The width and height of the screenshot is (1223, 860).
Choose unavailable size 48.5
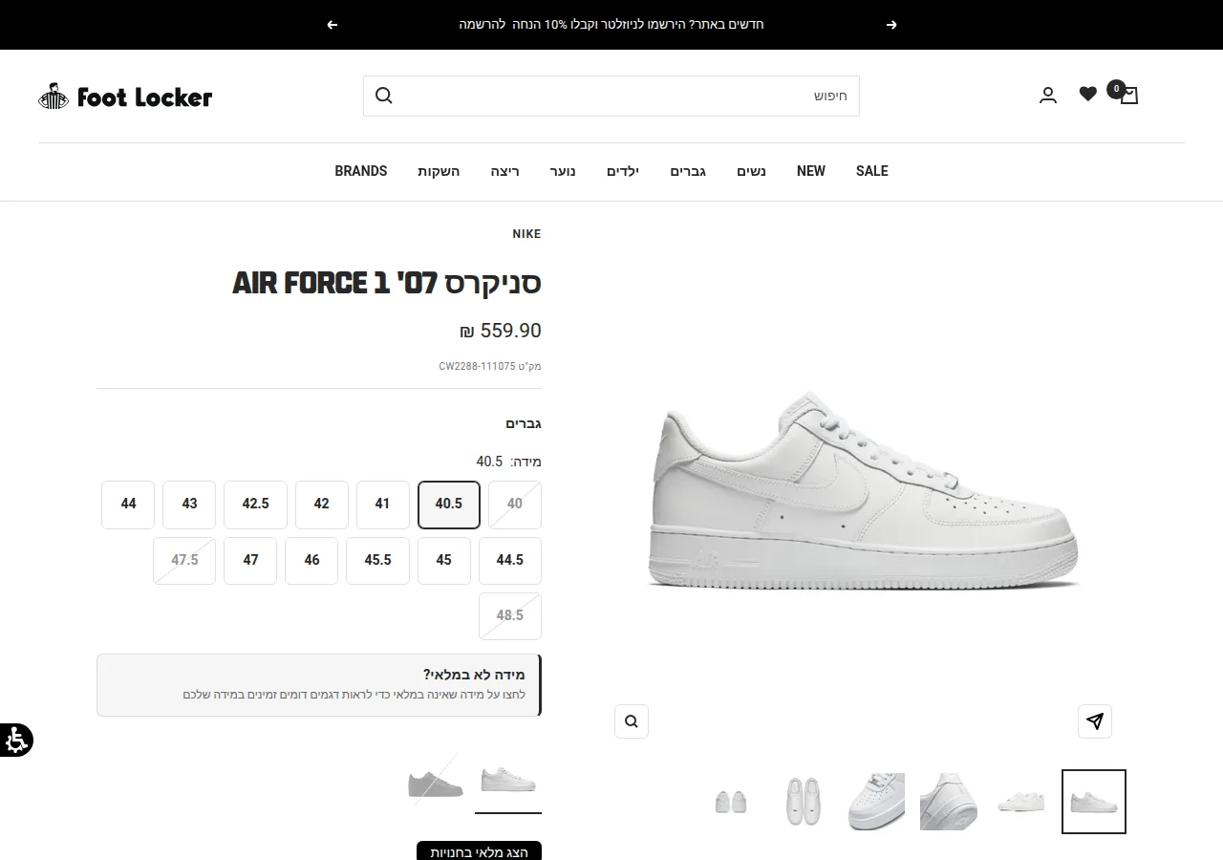(x=510, y=616)
